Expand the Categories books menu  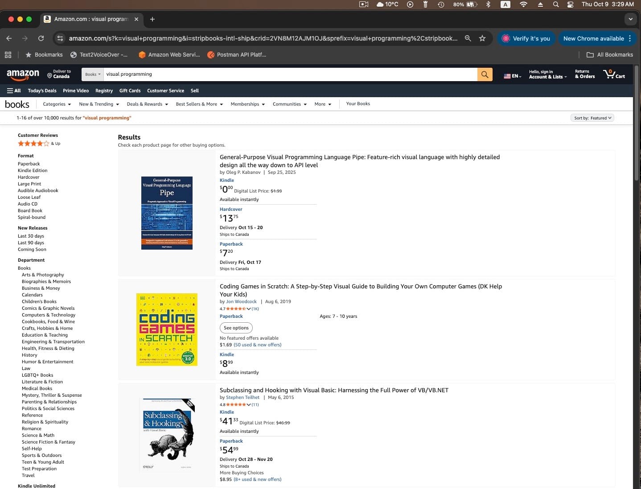click(x=57, y=104)
